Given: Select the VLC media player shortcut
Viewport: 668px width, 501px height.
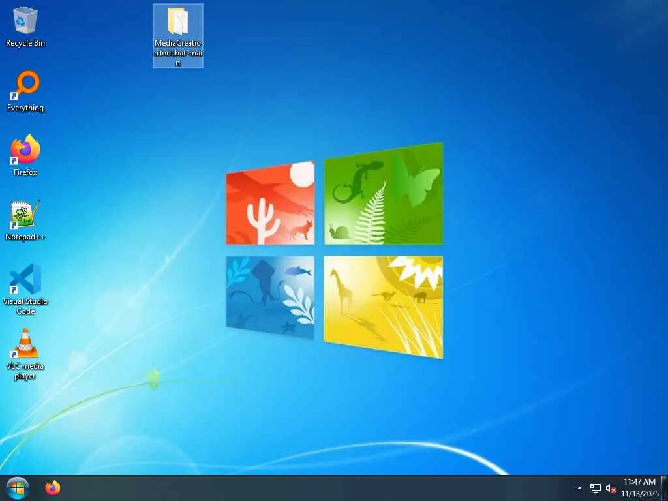Looking at the screenshot, I should [x=25, y=354].
